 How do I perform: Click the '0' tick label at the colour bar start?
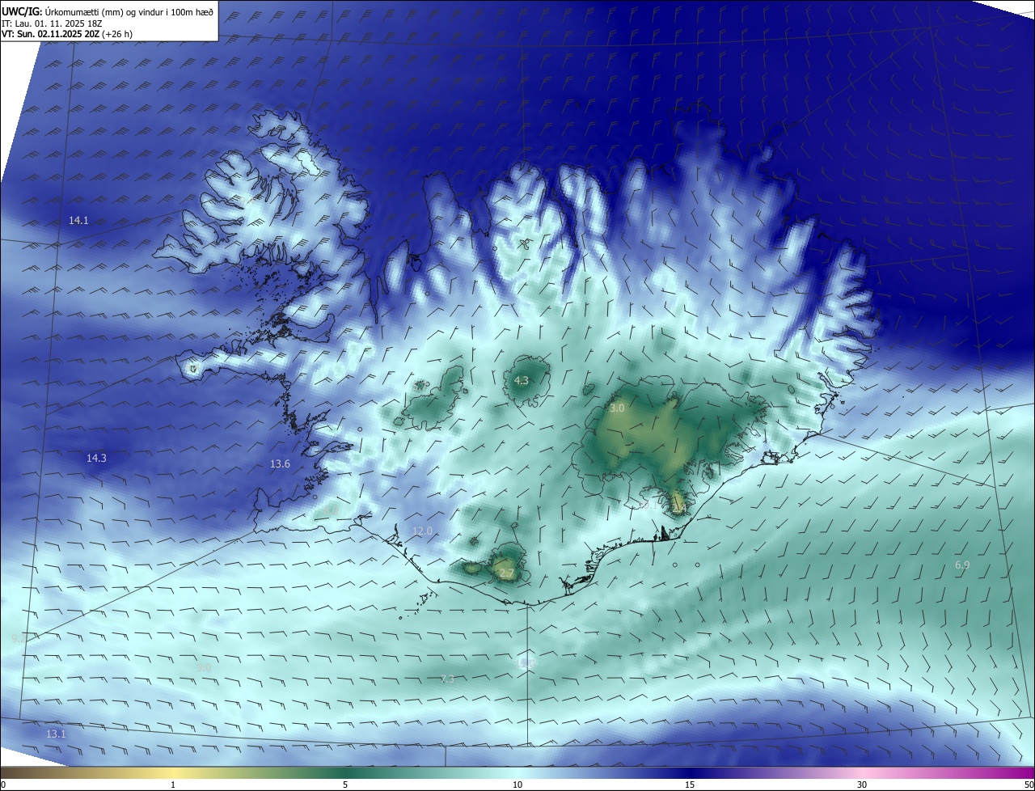(x=3, y=785)
